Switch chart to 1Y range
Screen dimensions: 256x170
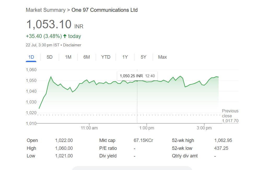click(125, 57)
